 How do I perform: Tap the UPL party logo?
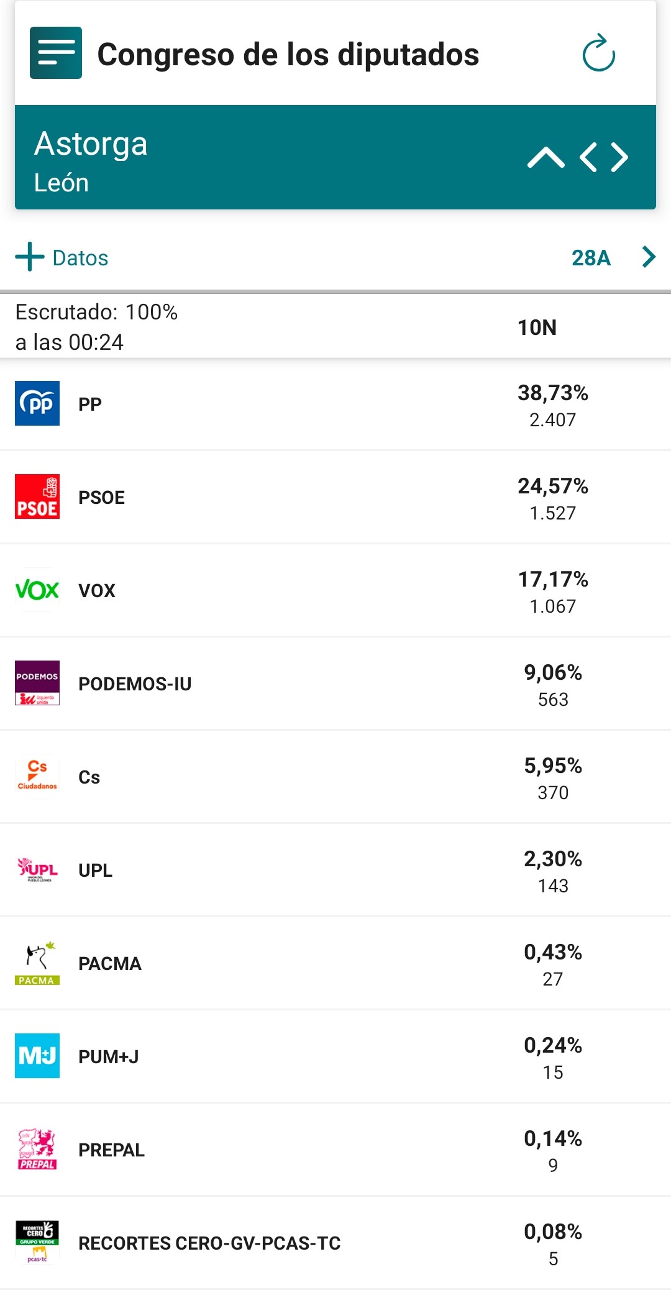(37, 869)
